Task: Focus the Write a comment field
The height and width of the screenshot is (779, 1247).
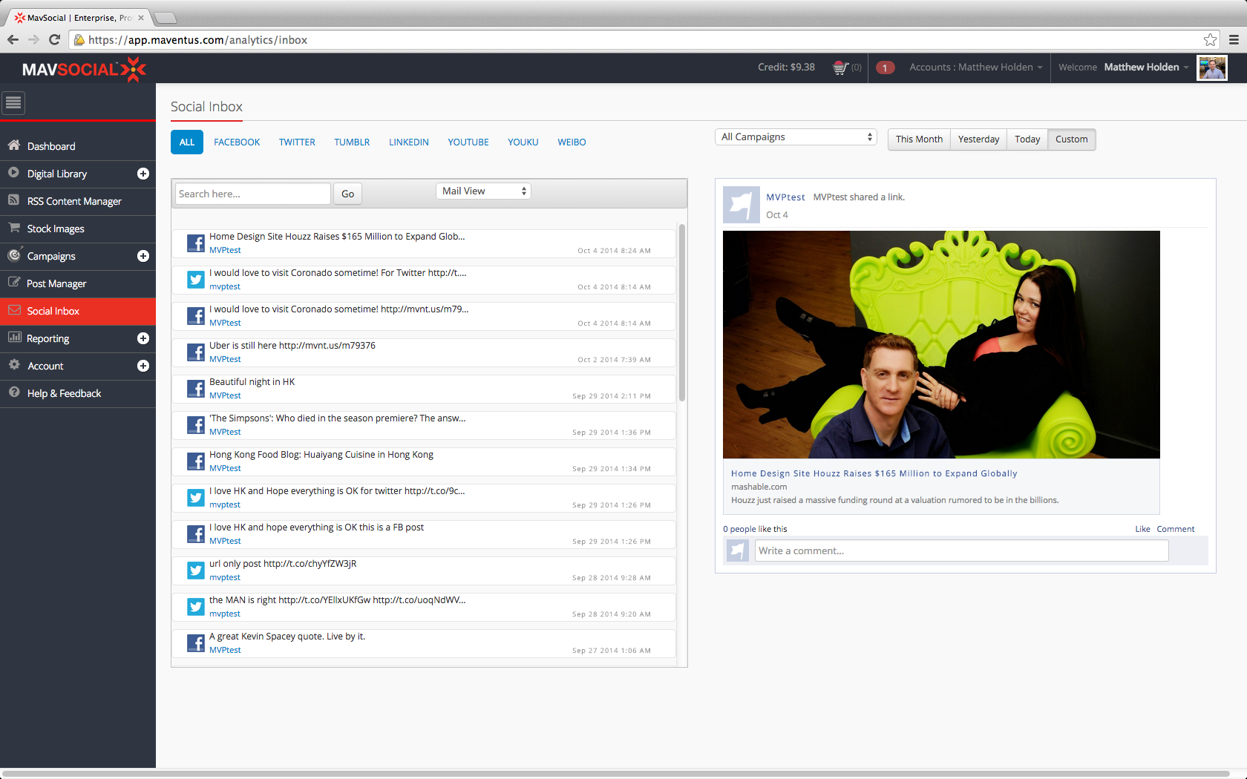Action: pos(961,550)
